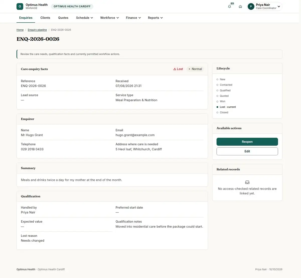Click the received date 07/08/2026 21:31

[x=128, y=86]
